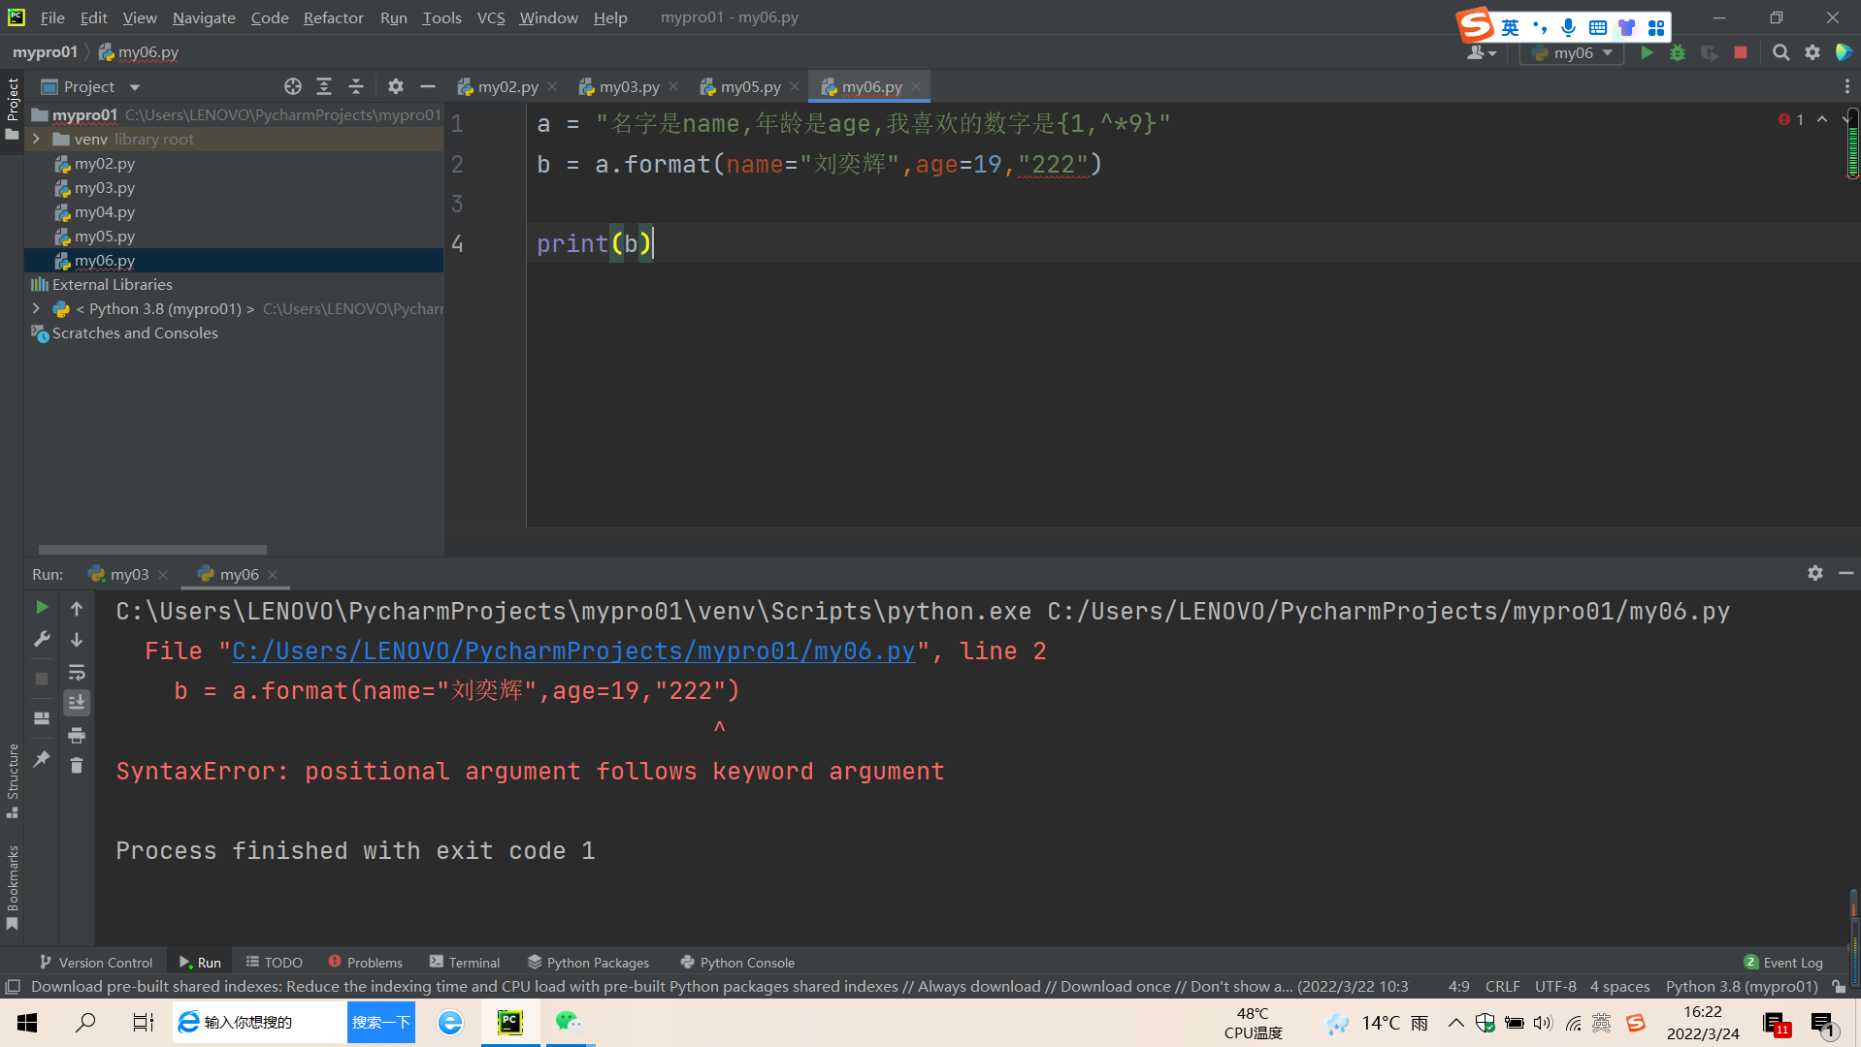Switch to my03 Run tab
1861x1047 pixels.
[x=129, y=575]
